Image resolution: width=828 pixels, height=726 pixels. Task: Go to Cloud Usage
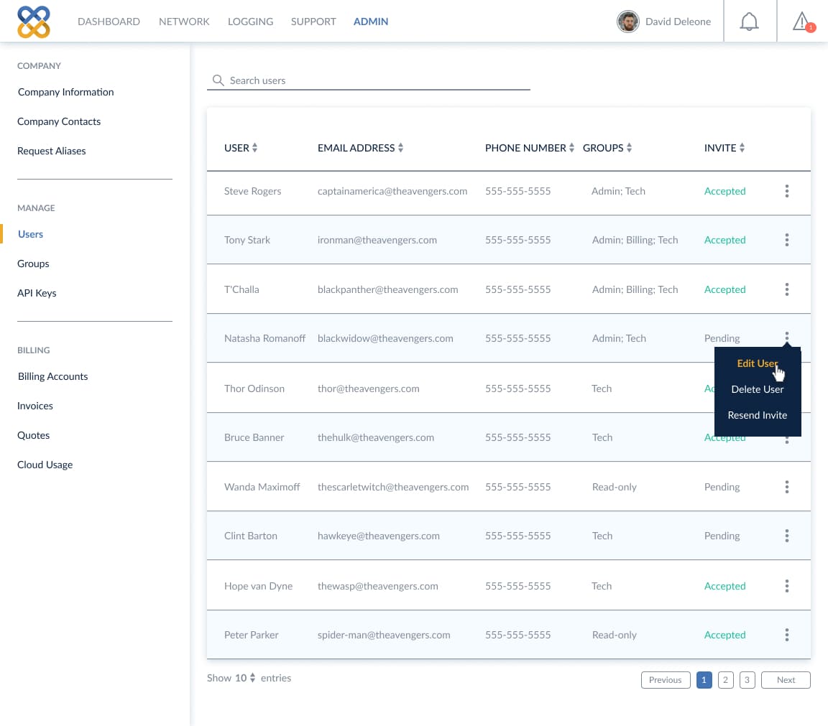45,465
